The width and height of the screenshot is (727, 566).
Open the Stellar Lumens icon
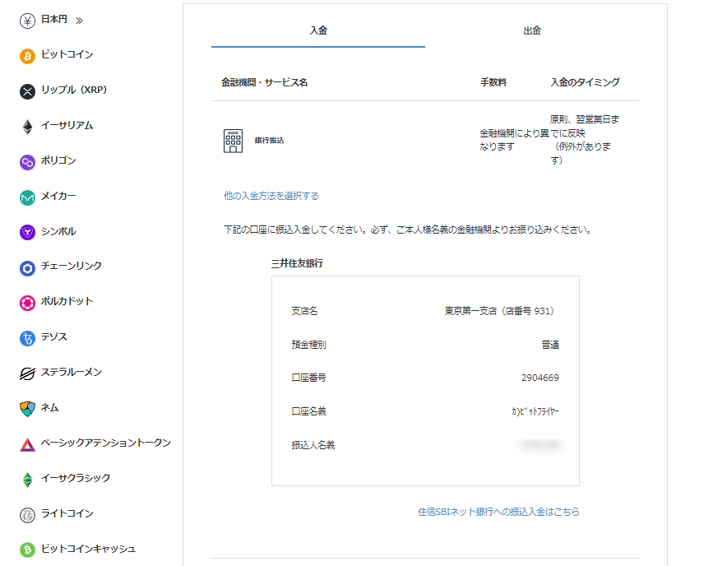click(27, 373)
